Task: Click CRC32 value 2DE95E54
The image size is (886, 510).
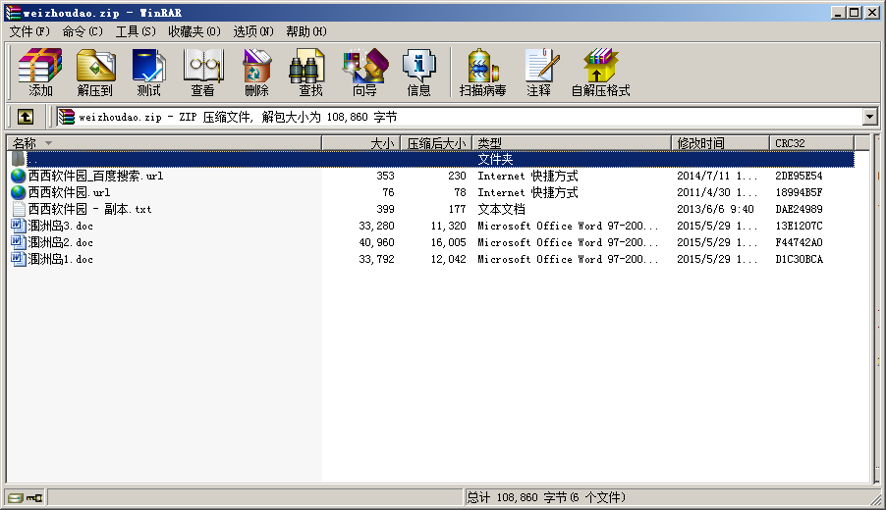Action: point(799,176)
